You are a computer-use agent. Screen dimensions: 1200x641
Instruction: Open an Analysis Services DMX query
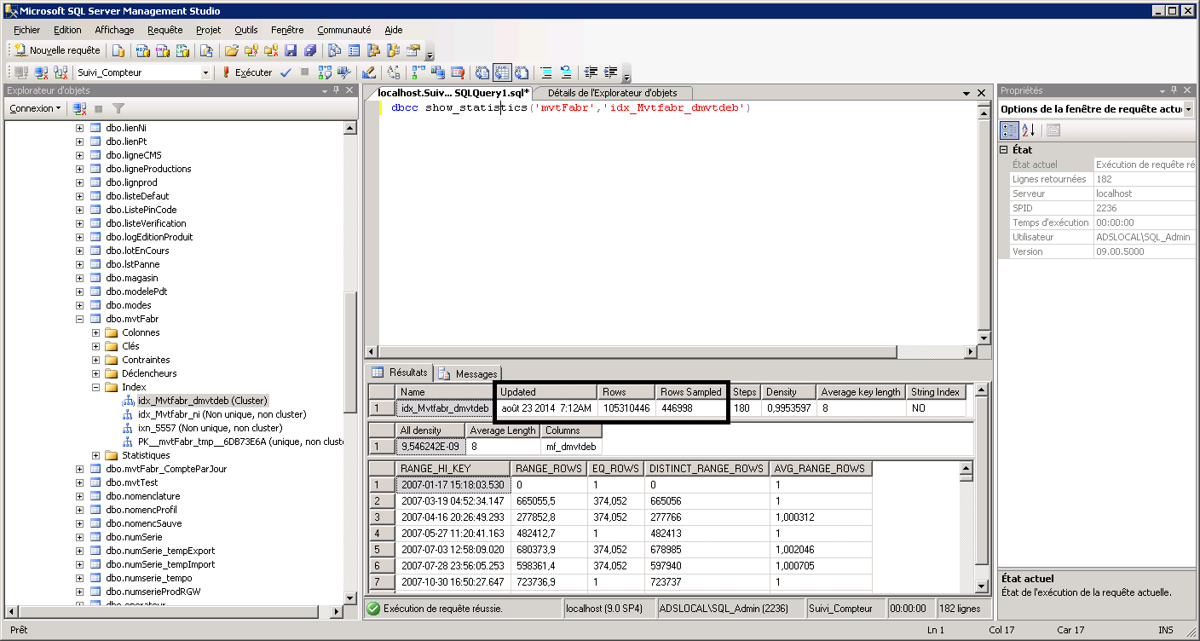tap(163, 50)
